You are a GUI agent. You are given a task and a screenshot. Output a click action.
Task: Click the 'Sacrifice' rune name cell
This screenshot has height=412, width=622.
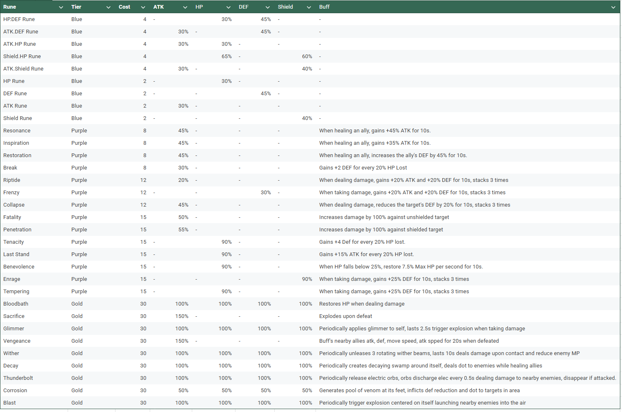(x=34, y=316)
